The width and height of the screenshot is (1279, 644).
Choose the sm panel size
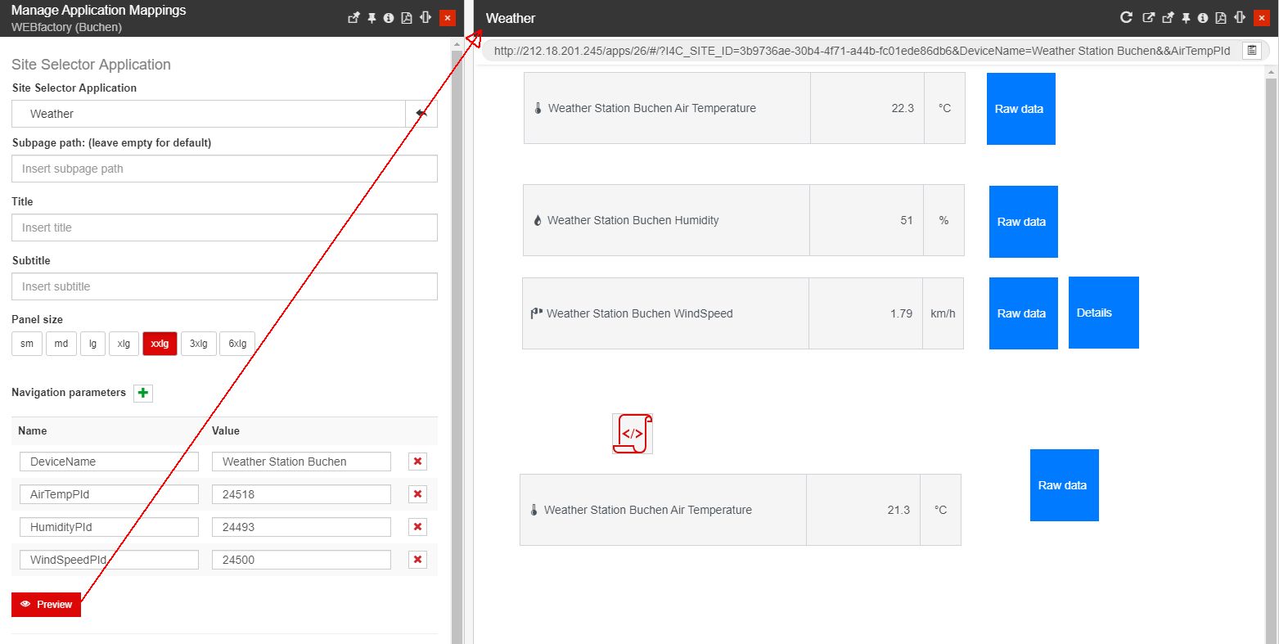(x=27, y=344)
